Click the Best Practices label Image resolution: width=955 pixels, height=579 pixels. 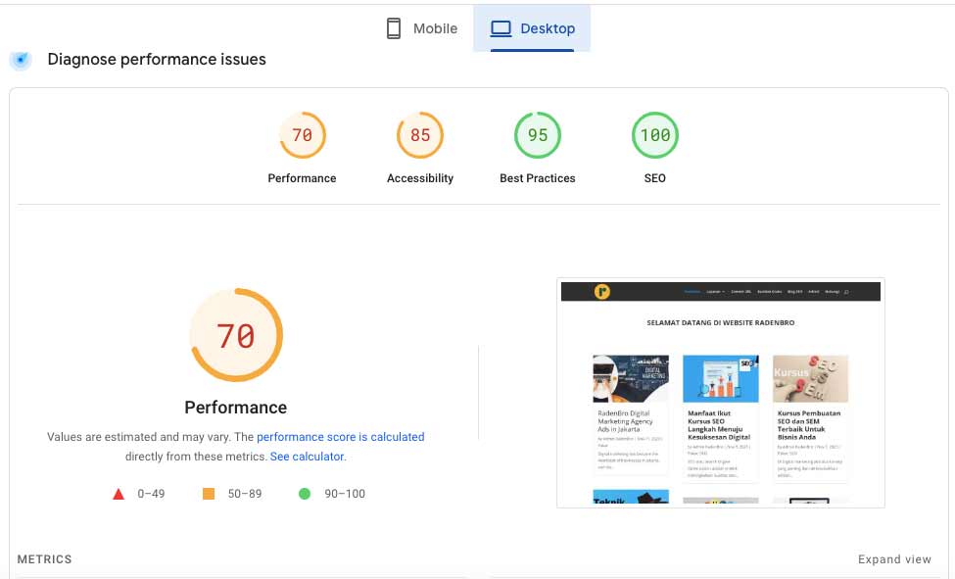537,178
